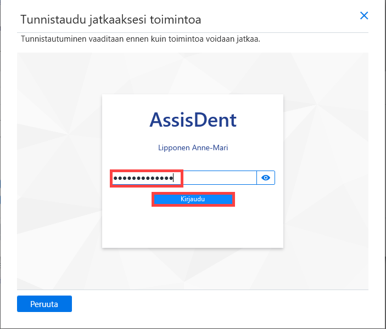Click the blank footer area beside Peruuta

click(x=222, y=304)
